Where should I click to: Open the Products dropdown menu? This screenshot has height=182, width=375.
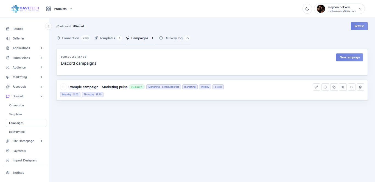59,9
